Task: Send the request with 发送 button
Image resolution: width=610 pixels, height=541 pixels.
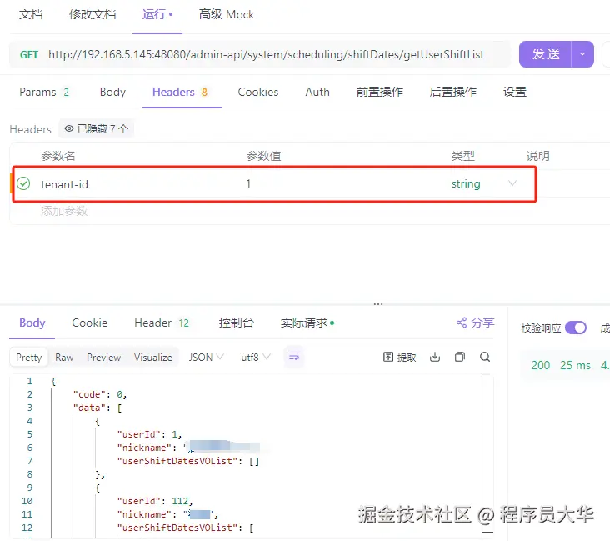Action: click(546, 54)
